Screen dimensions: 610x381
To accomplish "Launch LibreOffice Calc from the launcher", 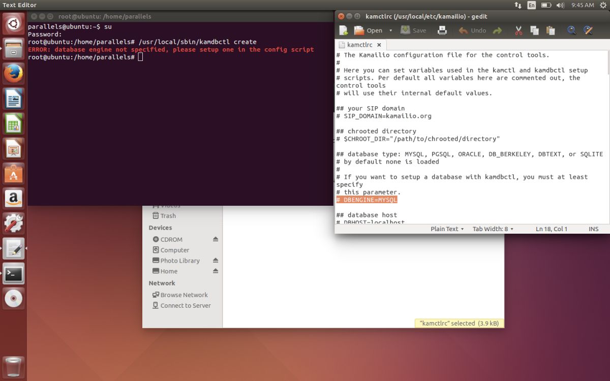I will tap(14, 123).
